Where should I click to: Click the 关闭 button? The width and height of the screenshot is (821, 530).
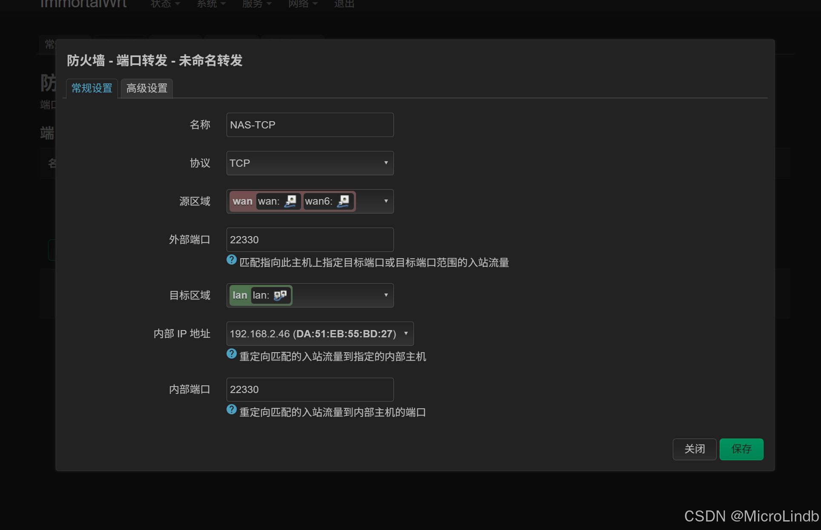pos(694,449)
